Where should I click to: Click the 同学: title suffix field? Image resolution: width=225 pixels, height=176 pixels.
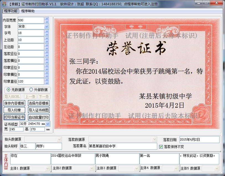pyautogui.click(x=49, y=146)
